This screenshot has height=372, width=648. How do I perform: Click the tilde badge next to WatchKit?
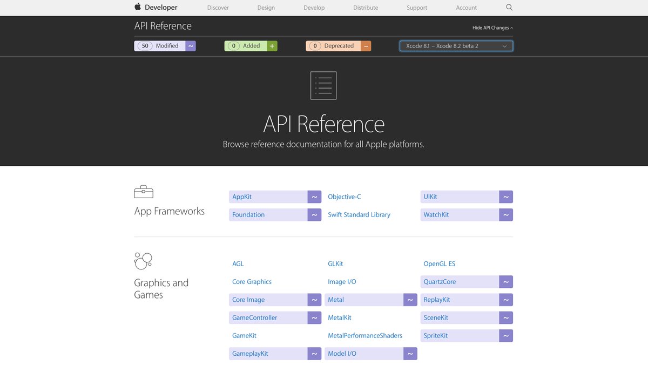tap(506, 215)
